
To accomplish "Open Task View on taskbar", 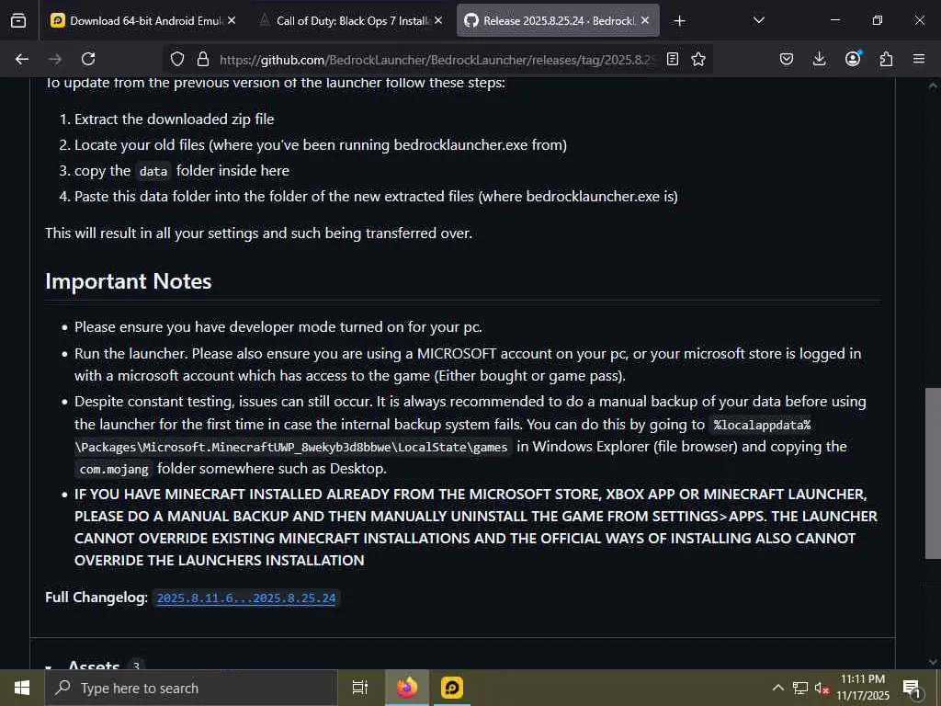I will (x=360, y=688).
